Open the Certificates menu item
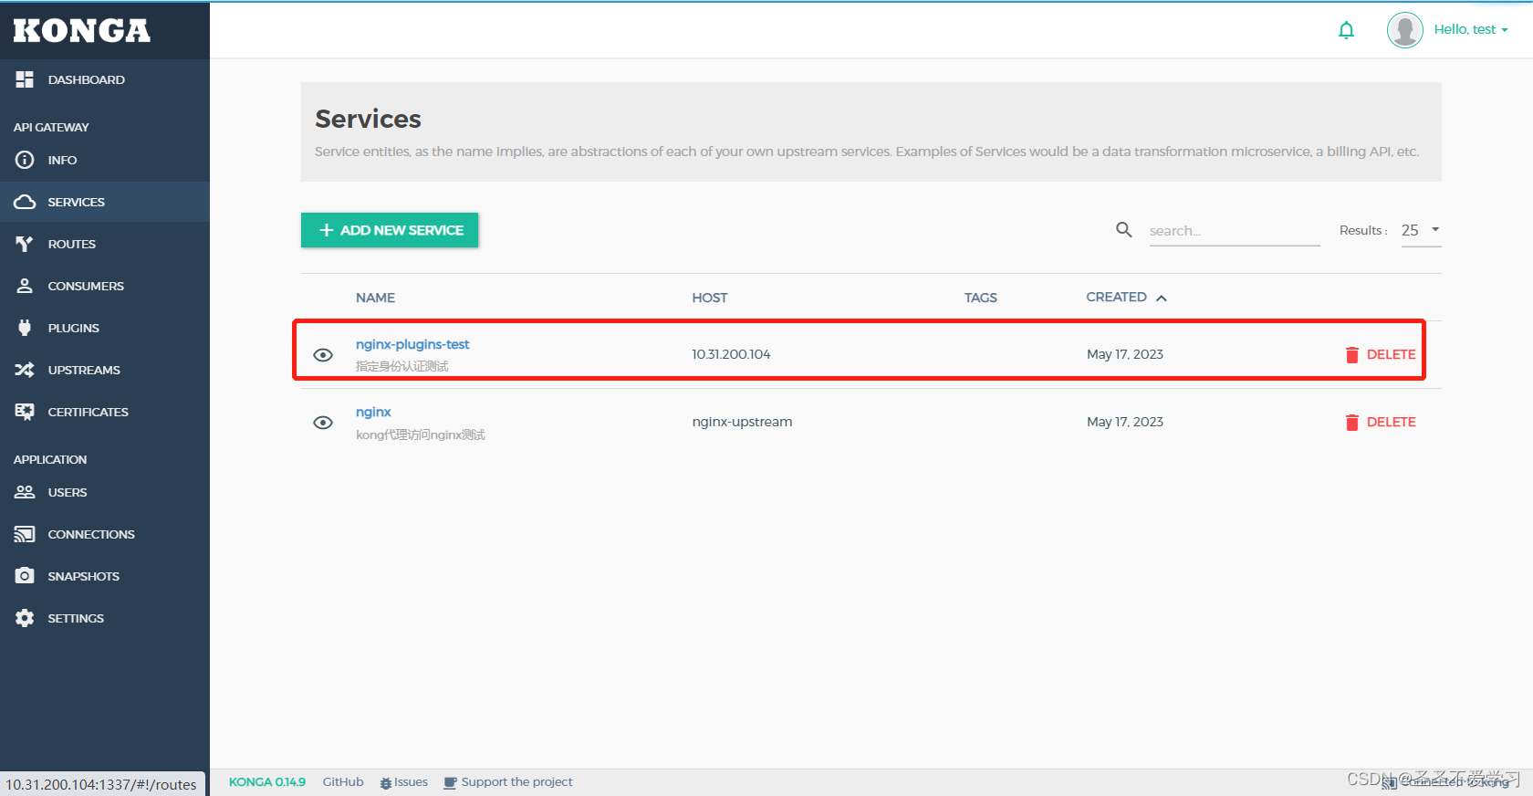Viewport: 1533px width, 796px height. (105, 412)
